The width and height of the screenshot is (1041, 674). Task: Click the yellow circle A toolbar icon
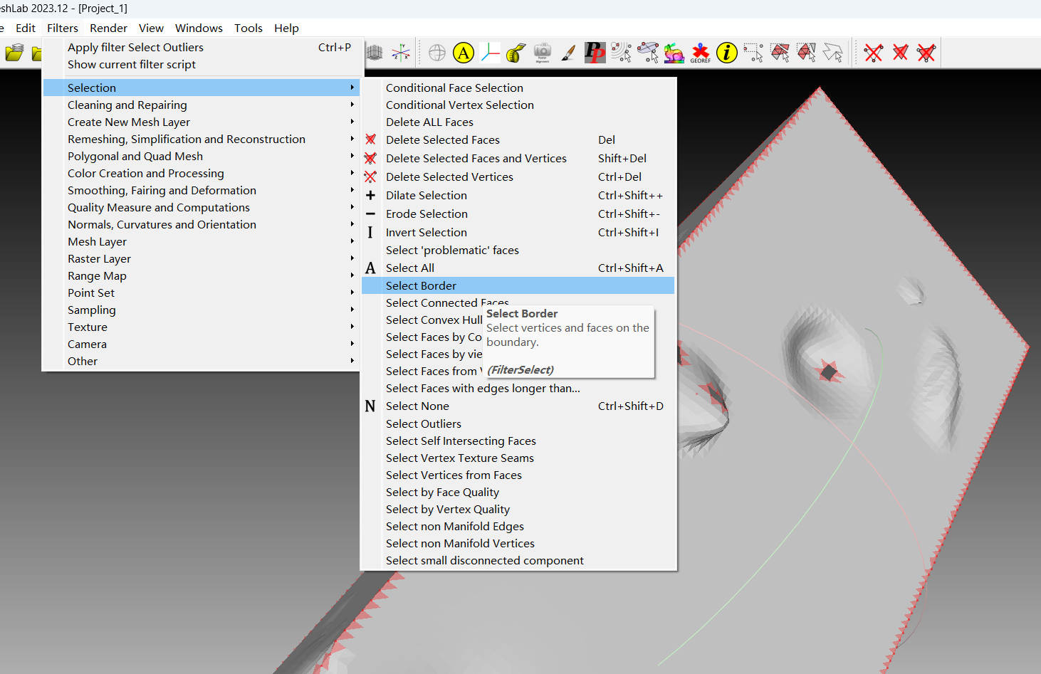click(x=464, y=53)
